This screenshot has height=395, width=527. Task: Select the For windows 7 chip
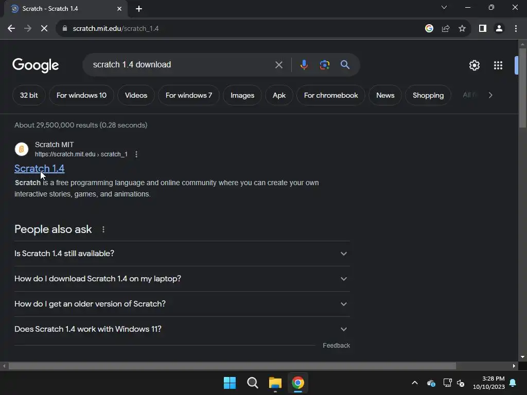pos(188,95)
